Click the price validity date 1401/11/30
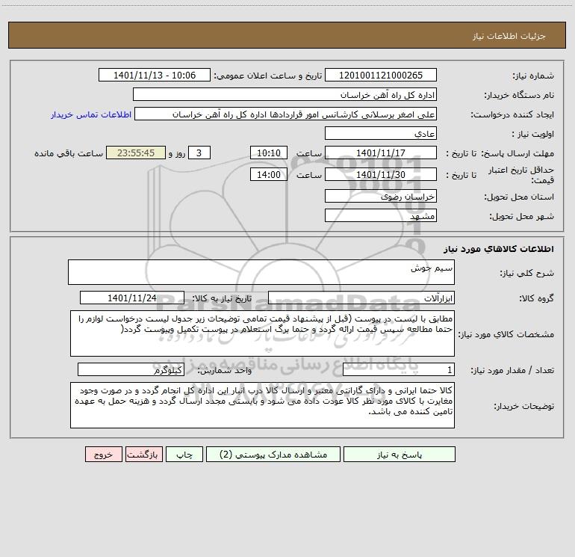This screenshot has height=557, width=575. coord(381,174)
